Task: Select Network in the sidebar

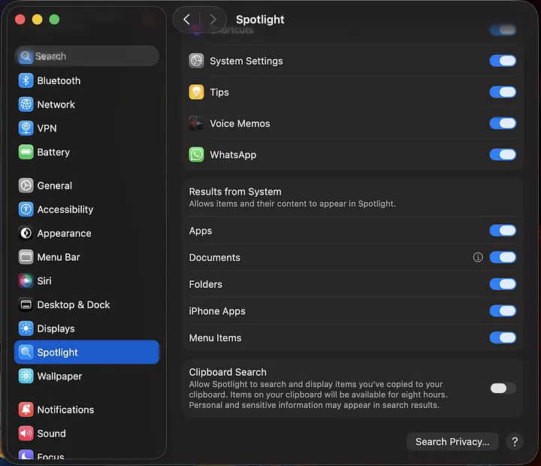Action: (86, 104)
